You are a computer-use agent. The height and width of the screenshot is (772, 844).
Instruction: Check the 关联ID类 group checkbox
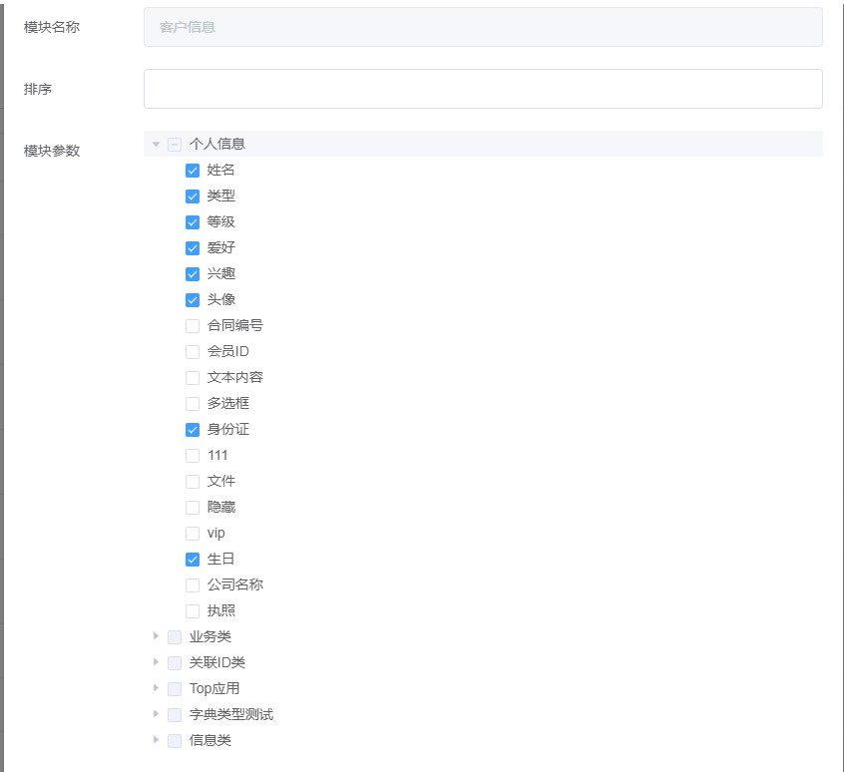tap(175, 663)
